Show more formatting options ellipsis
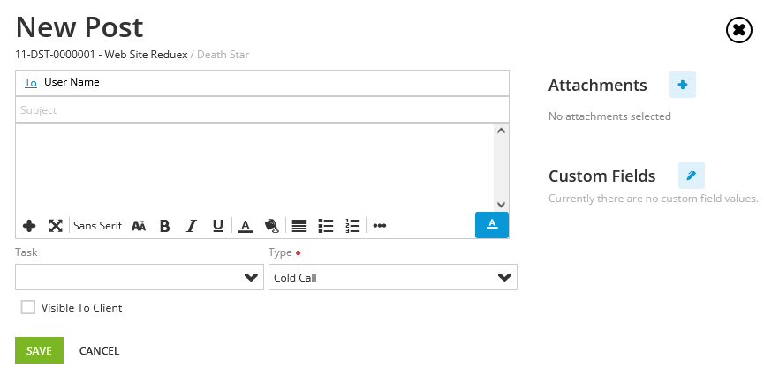 [x=380, y=226]
